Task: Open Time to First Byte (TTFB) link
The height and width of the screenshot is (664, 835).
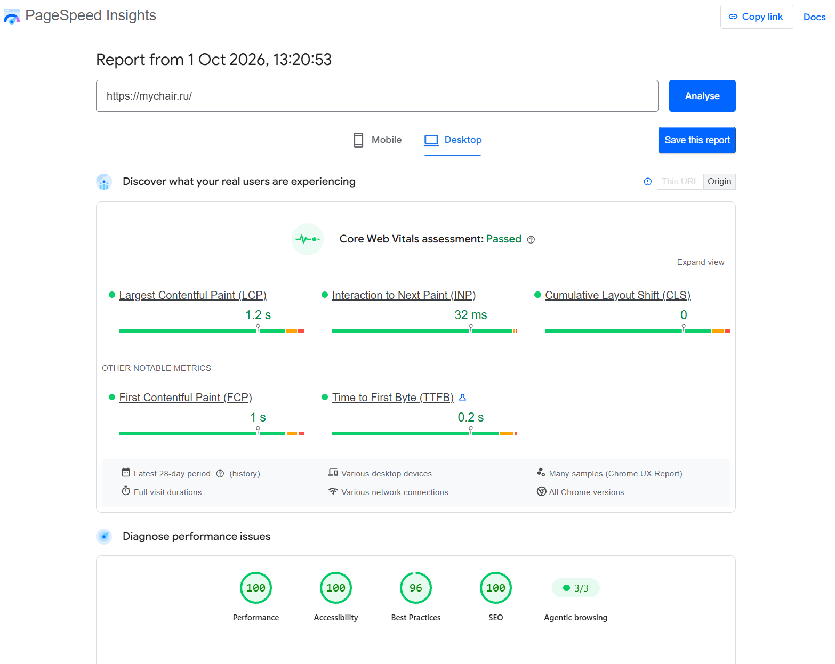Action: click(393, 398)
